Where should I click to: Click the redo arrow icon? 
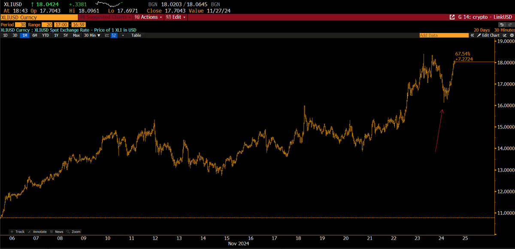pos(511,24)
